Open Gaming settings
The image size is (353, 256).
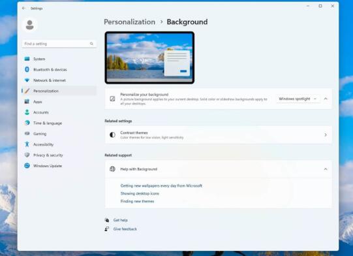(59, 134)
